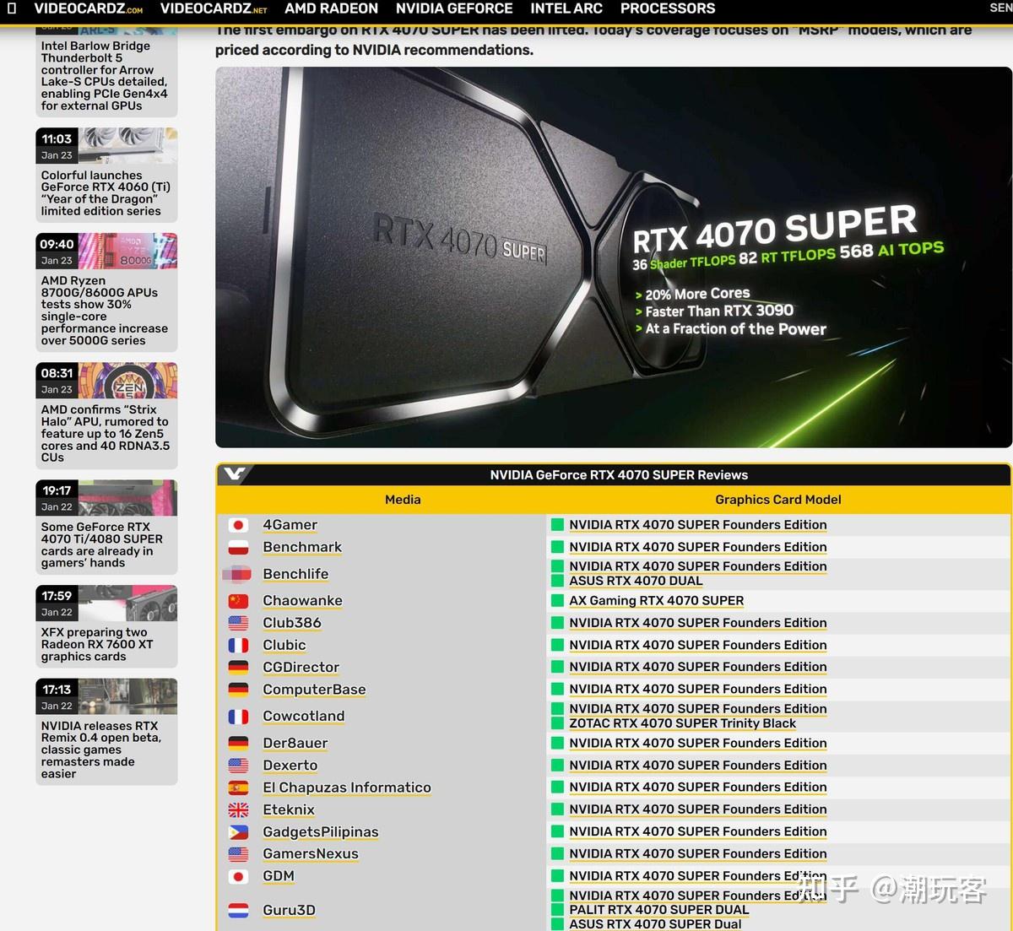Click the Netherlands flag icon beside Guru3D

coord(239,910)
